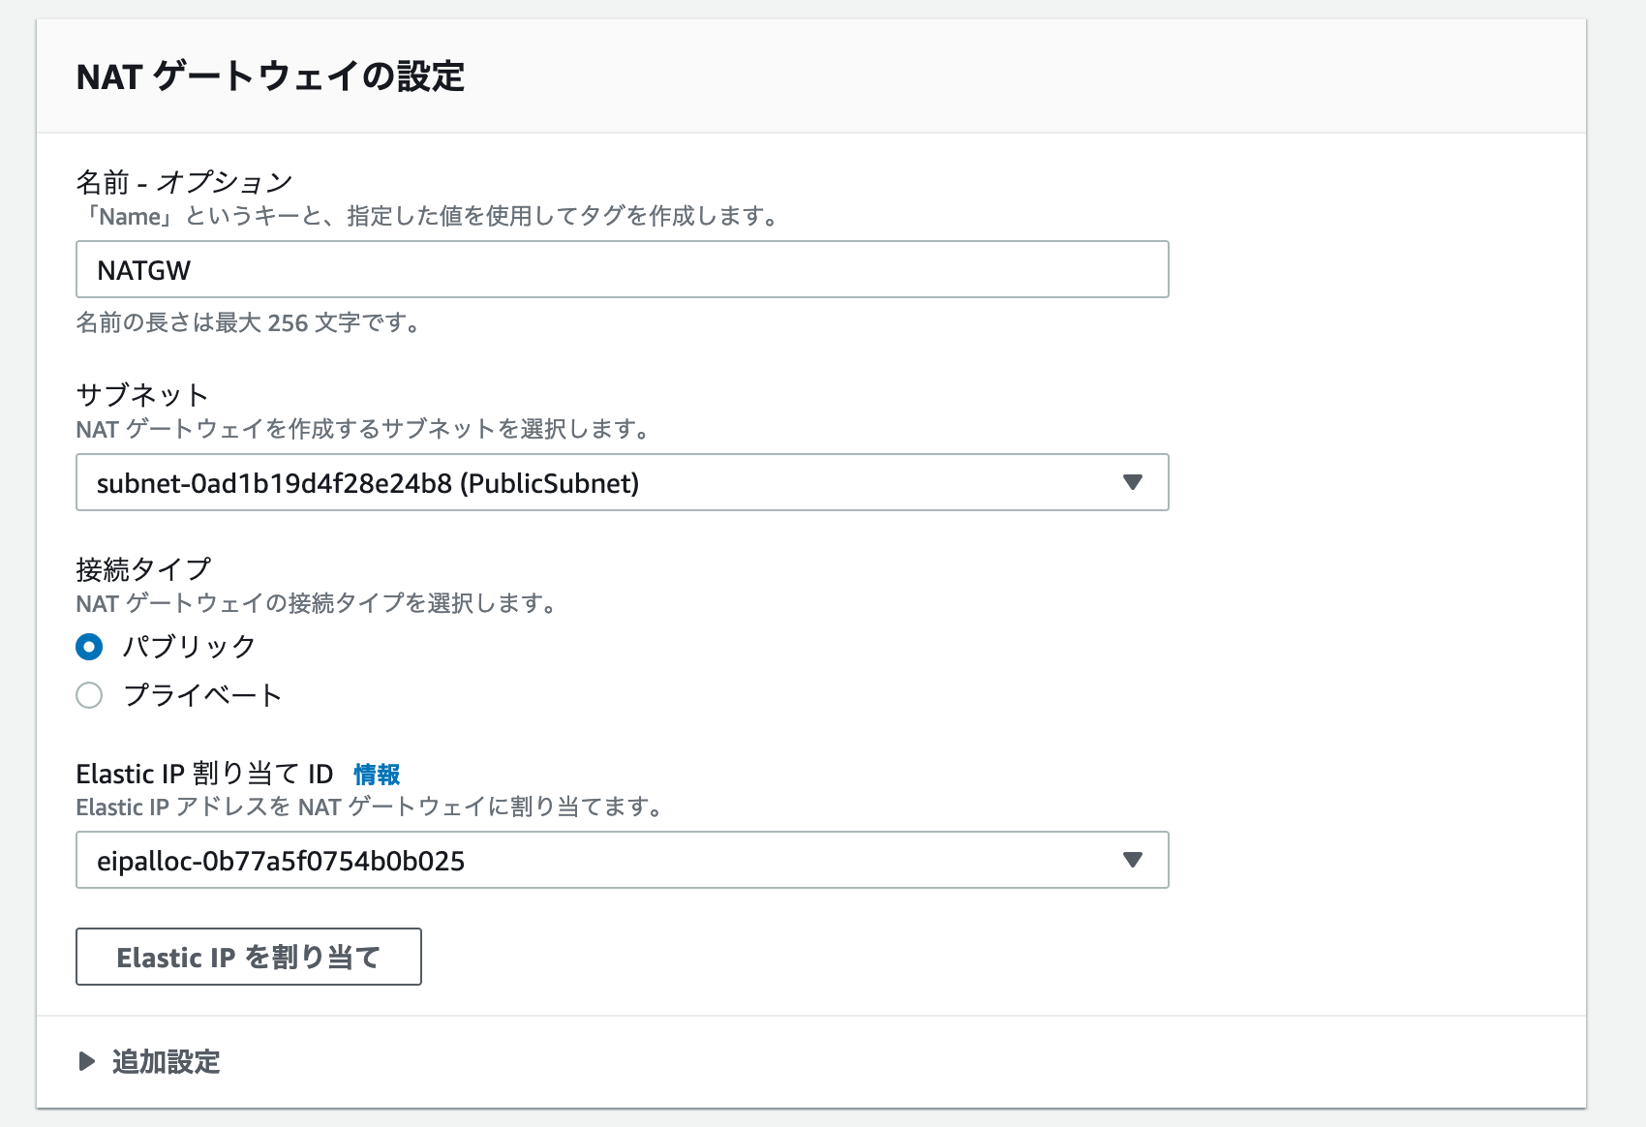Click the サブネット field label
Screen dimensions: 1646x1127
[142, 393]
